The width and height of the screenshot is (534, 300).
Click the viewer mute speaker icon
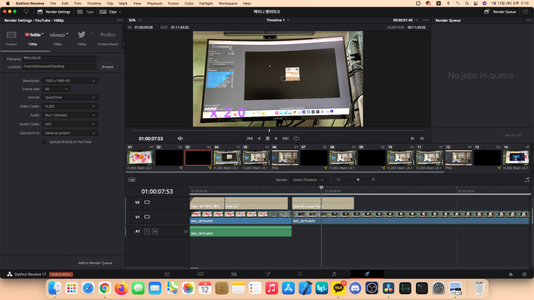pos(180,139)
